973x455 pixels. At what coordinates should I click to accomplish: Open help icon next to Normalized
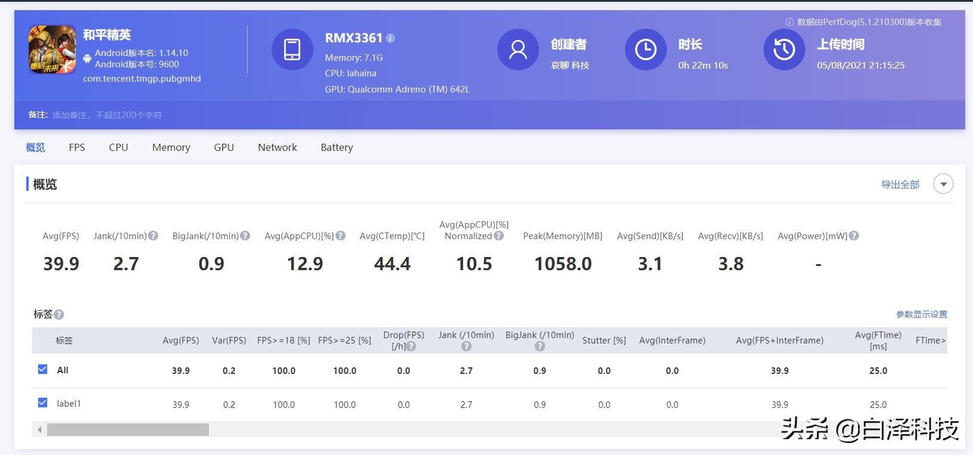499,236
